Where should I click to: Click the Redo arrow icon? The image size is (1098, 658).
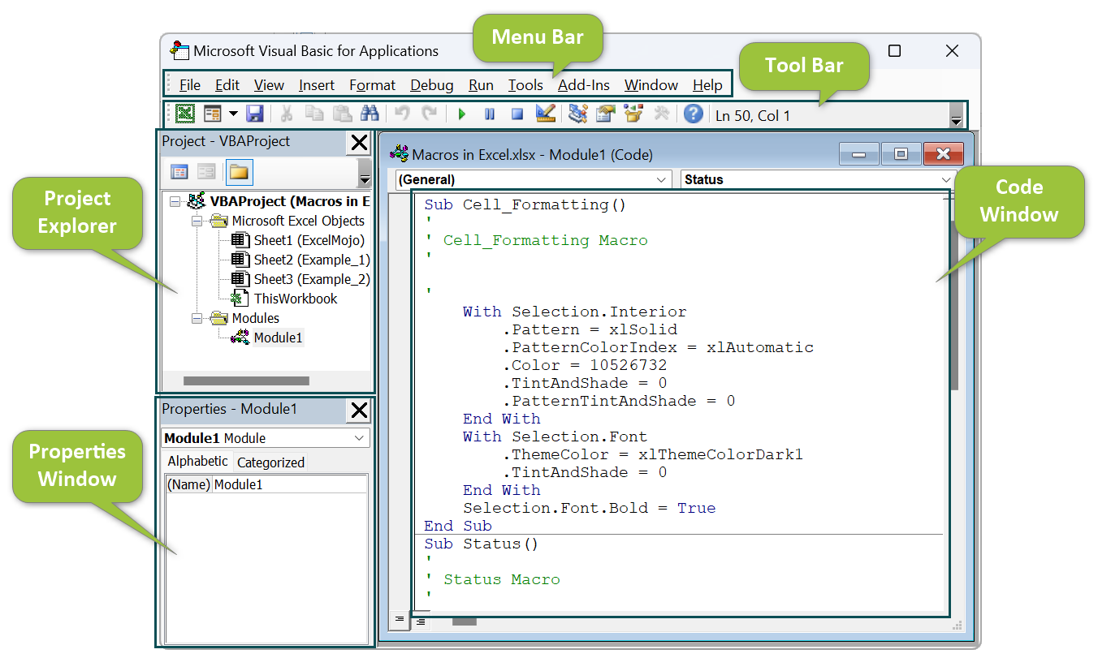coord(430,114)
